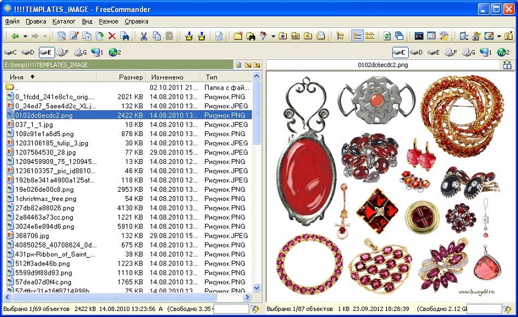
Task: Select drive C in left drive bar
Action: point(10,52)
